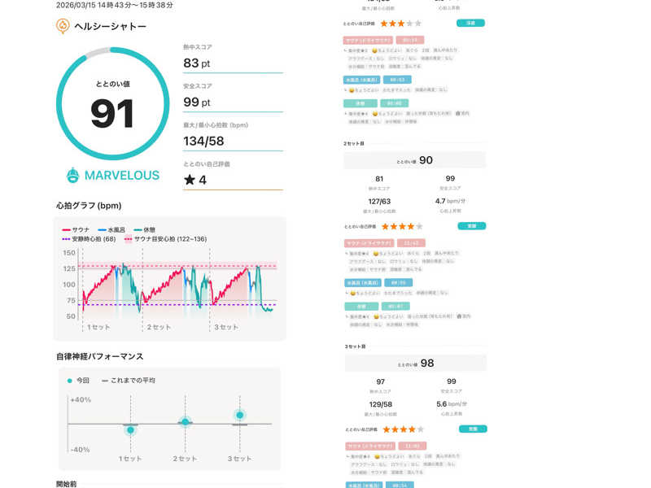Click the fifth star in 3セット目 rating
Viewport: 651px width, 488px height.
420,429
